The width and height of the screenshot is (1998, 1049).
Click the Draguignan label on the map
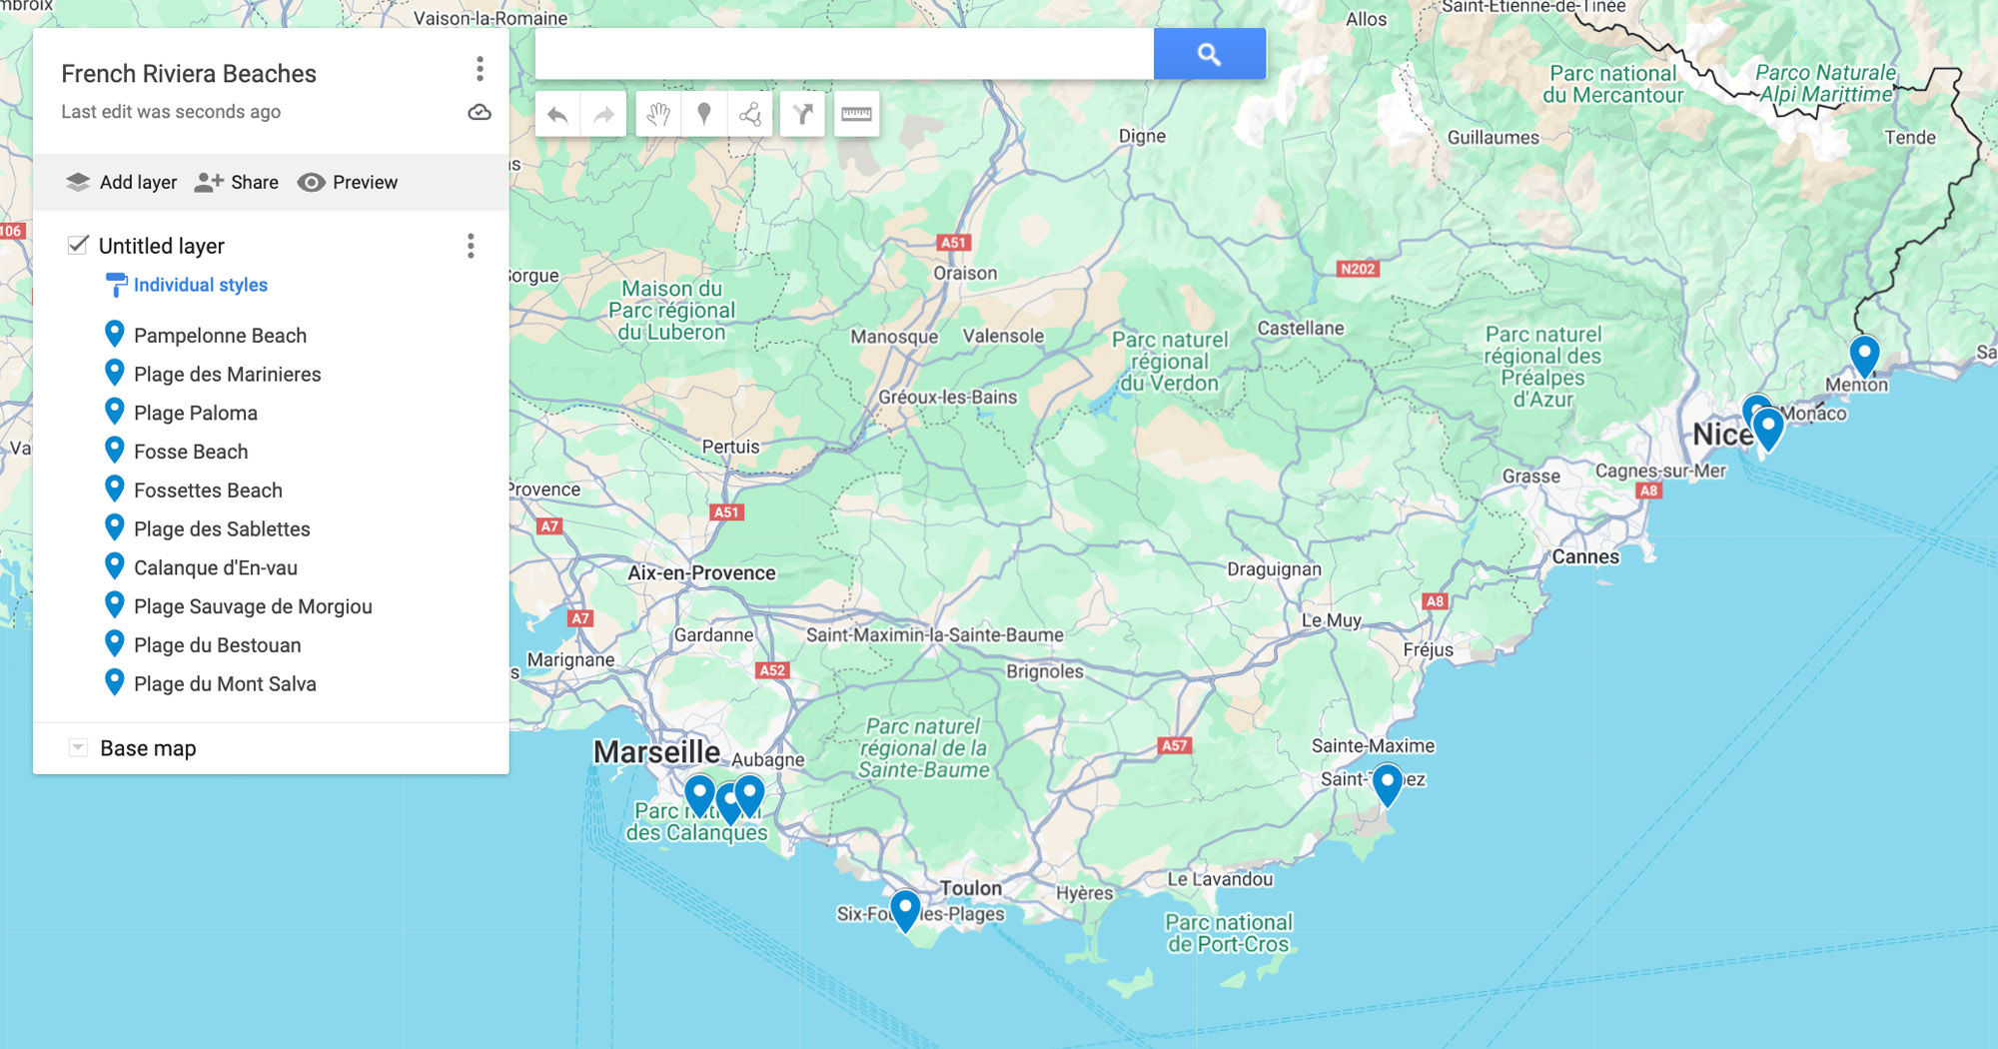1274,569
